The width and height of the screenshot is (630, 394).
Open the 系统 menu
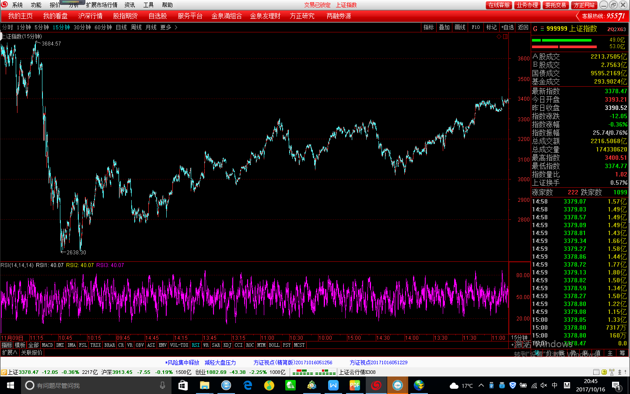click(17, 5)
